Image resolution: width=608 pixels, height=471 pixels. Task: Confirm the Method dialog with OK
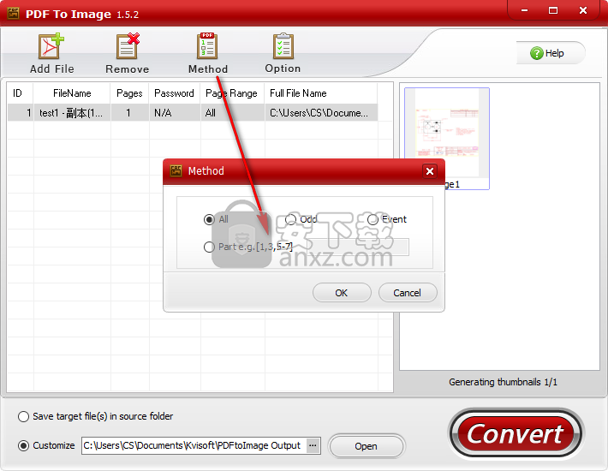342,293
